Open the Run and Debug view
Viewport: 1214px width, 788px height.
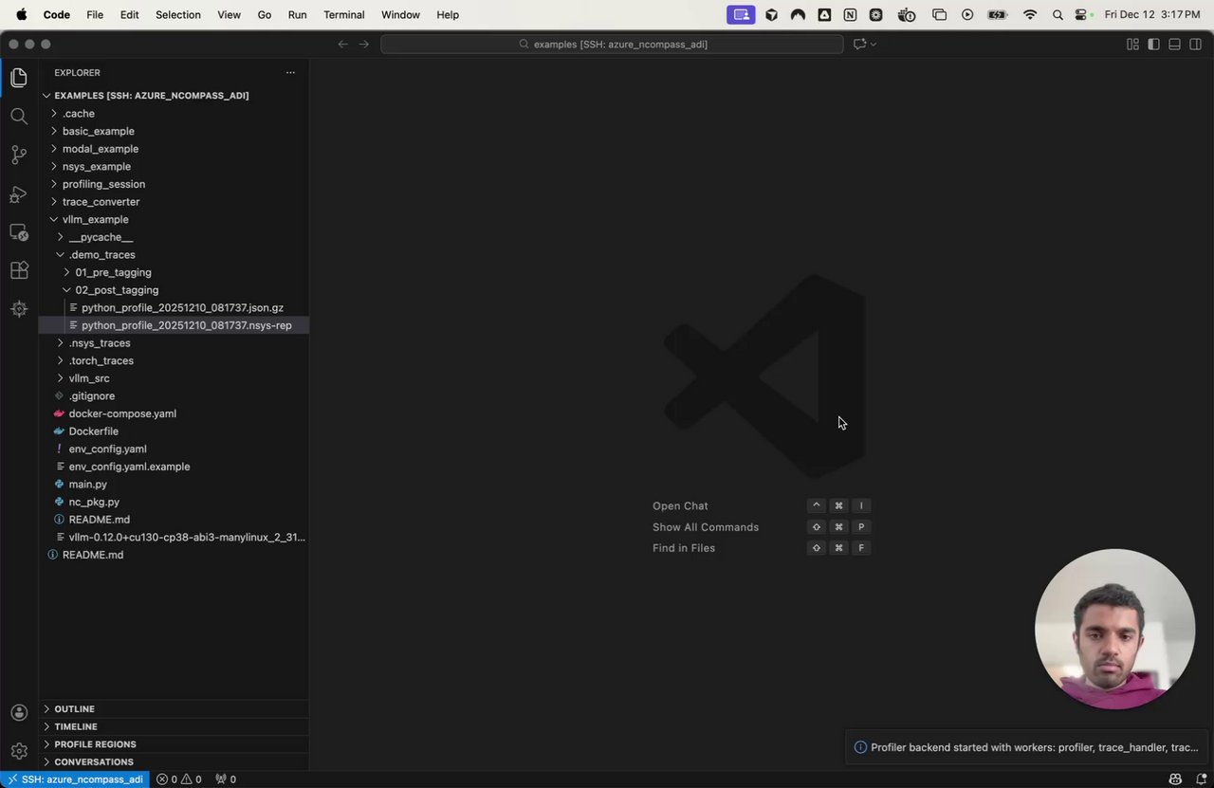19,193
